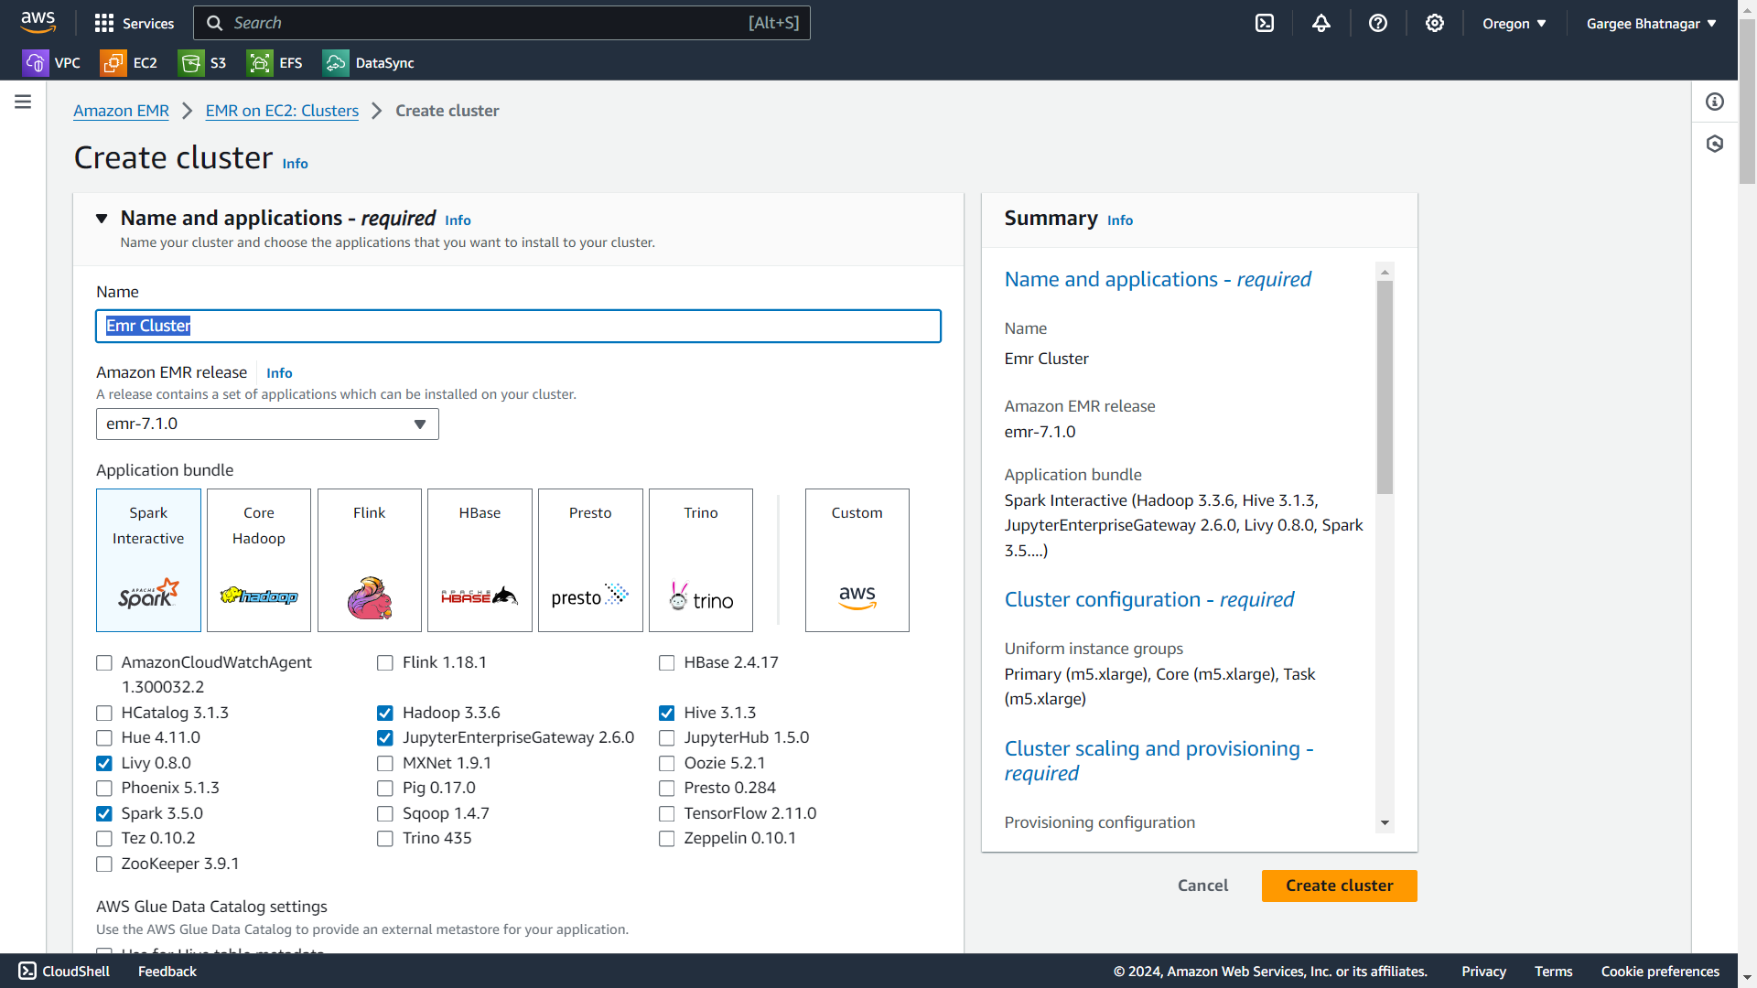Viewport: 1757px width, 988px height.
Task: Open the settings gear icon
Action: [1435, 23]
